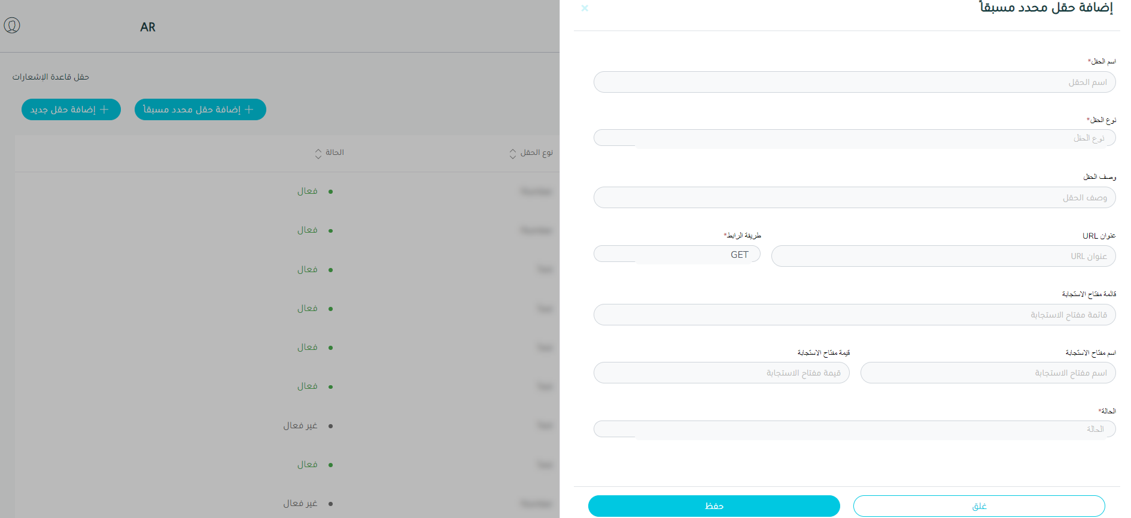Click the panel title 'إضافة حقل محدد مسبقا'

1046,8
